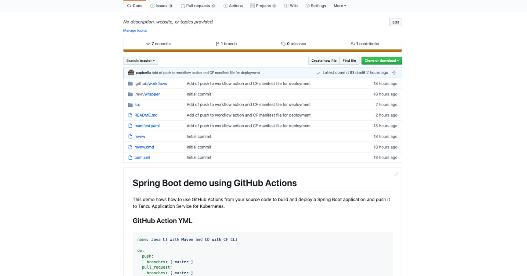Image resolution: width=527 pixels, height=276 pixels.
Task: Select the file icon in the mvnw row
Action: [x=130, y=136]
